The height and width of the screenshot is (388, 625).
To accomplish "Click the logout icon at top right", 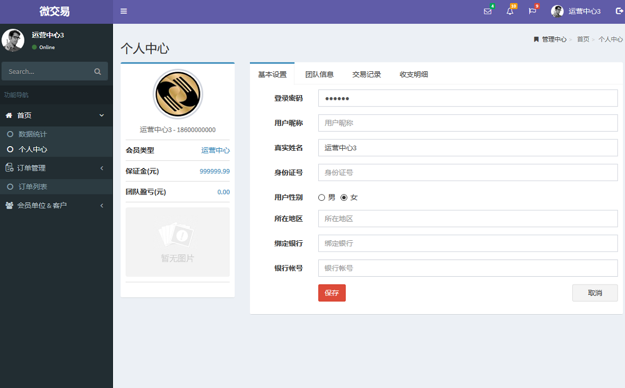I will pyautogui.click(x=618, y=11).
